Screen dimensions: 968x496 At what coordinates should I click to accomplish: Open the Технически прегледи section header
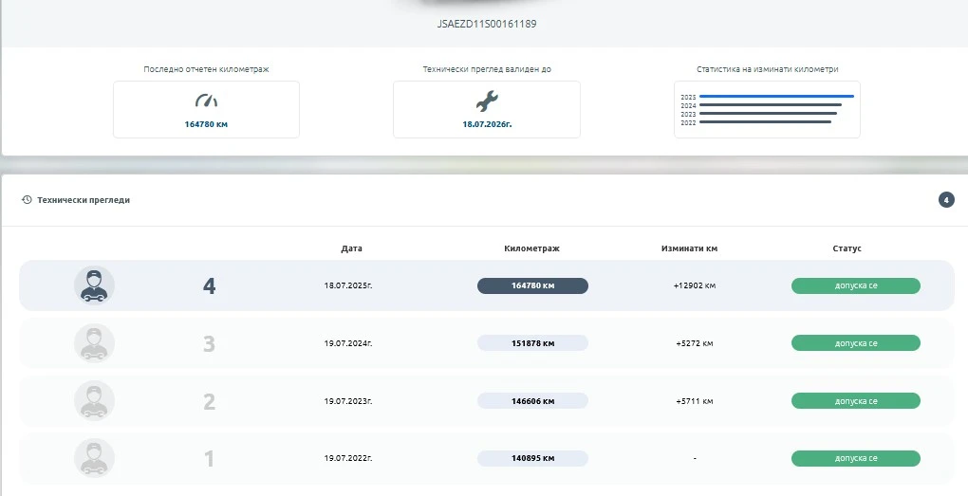[x=84, y=200]
